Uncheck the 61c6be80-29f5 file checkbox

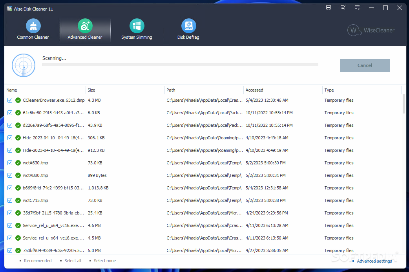(10, 113)
